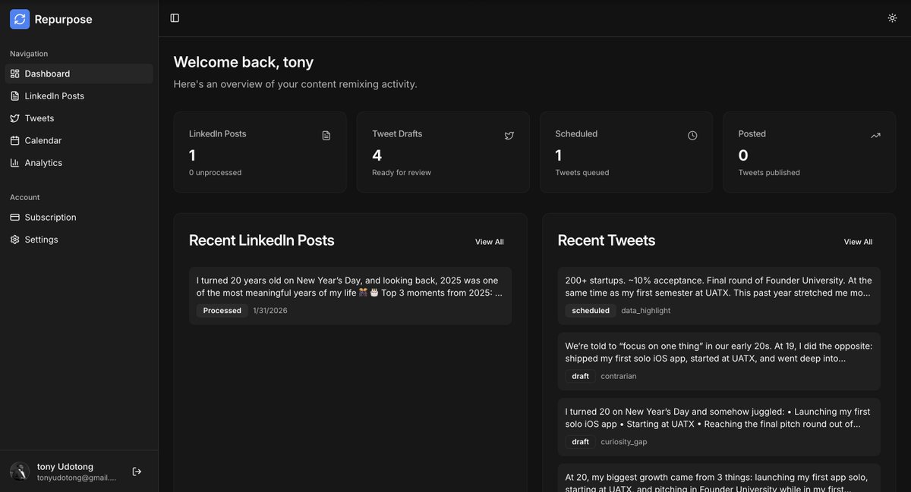Open the Calendar navigation item

[x=79, y=140]
